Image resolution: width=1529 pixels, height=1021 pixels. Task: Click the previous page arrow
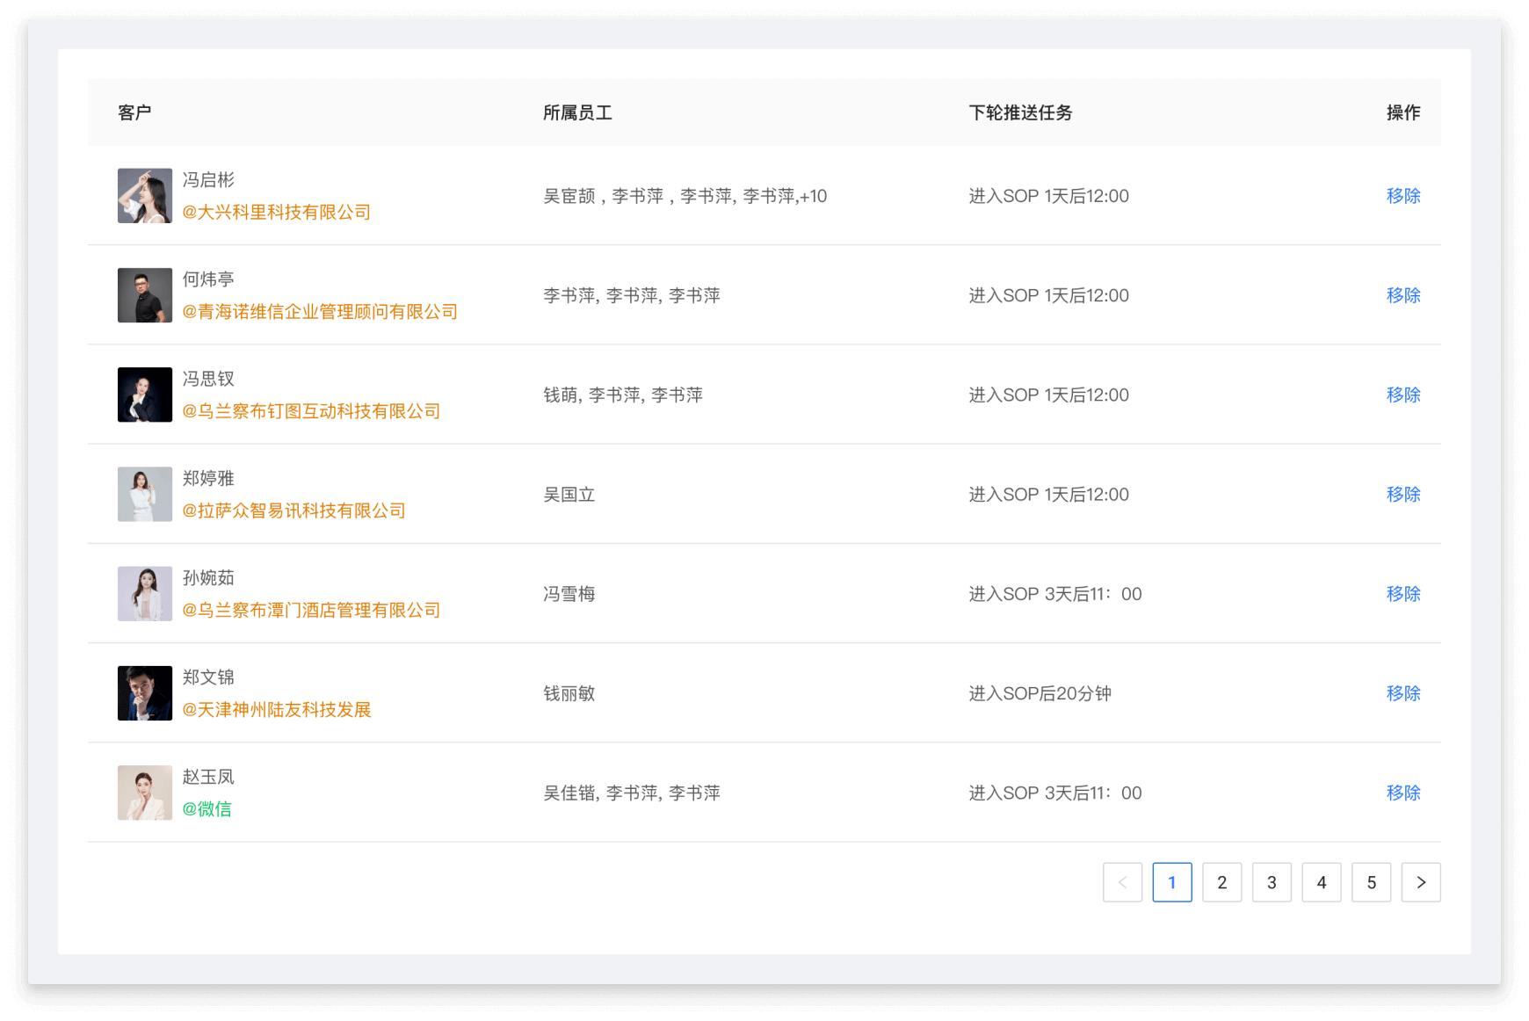1122,883
